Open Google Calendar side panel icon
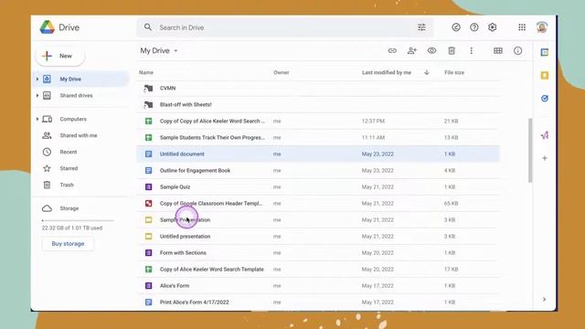This screenshot has width=585, height=329. pos(545,53)
